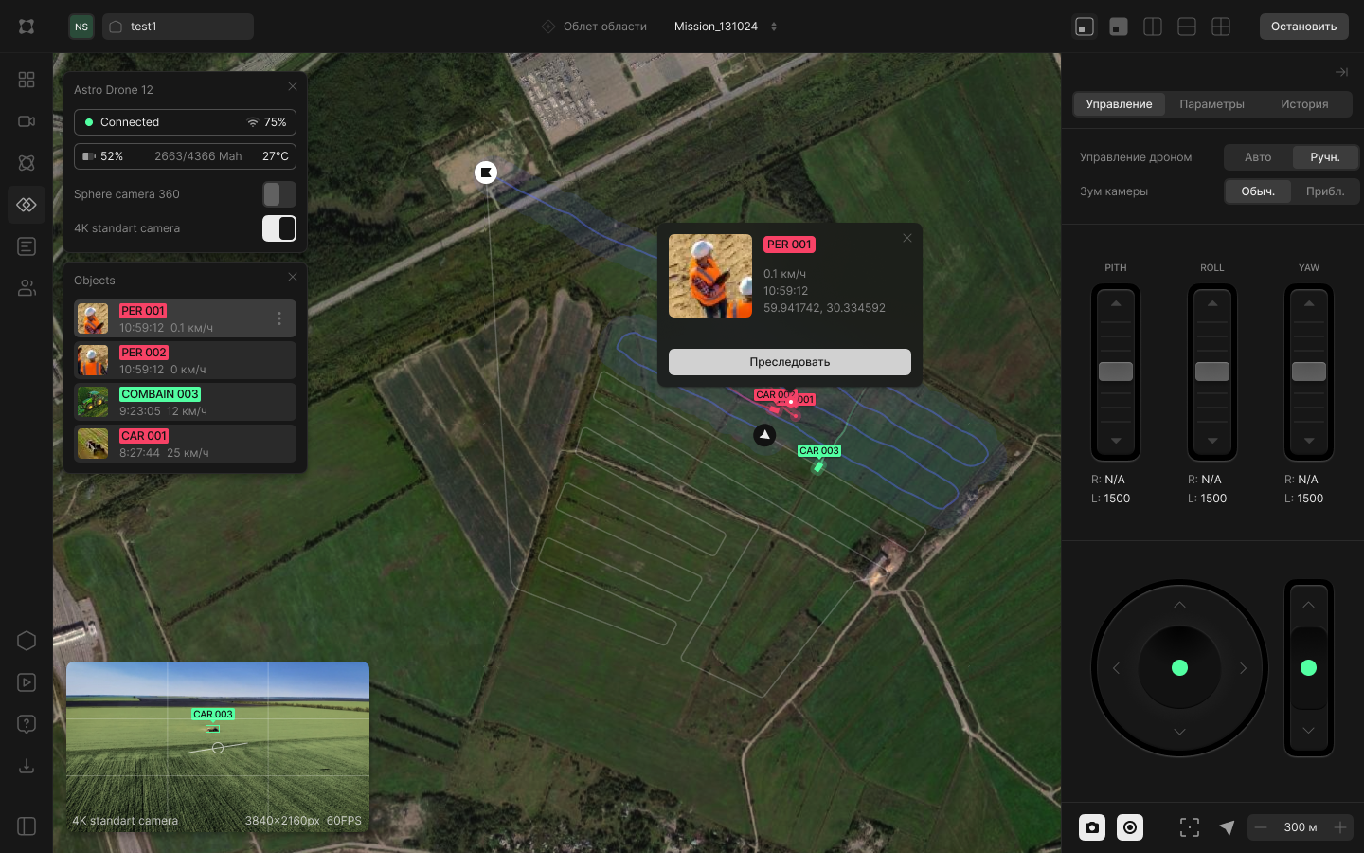
Task: Disable the 4K standart camera toggle
Action: coord(279,228)
